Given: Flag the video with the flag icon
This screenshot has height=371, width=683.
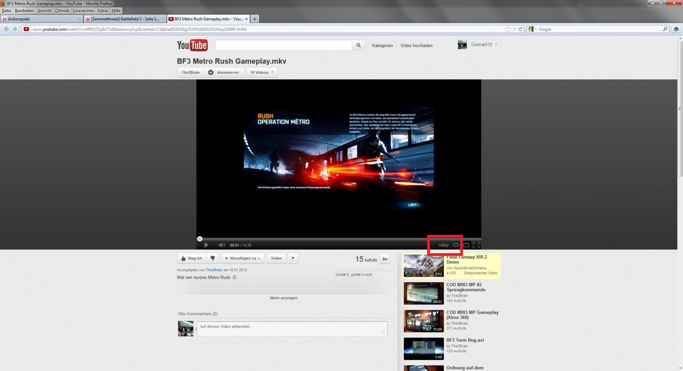Looking at the screenshot, I should point(293,258).
